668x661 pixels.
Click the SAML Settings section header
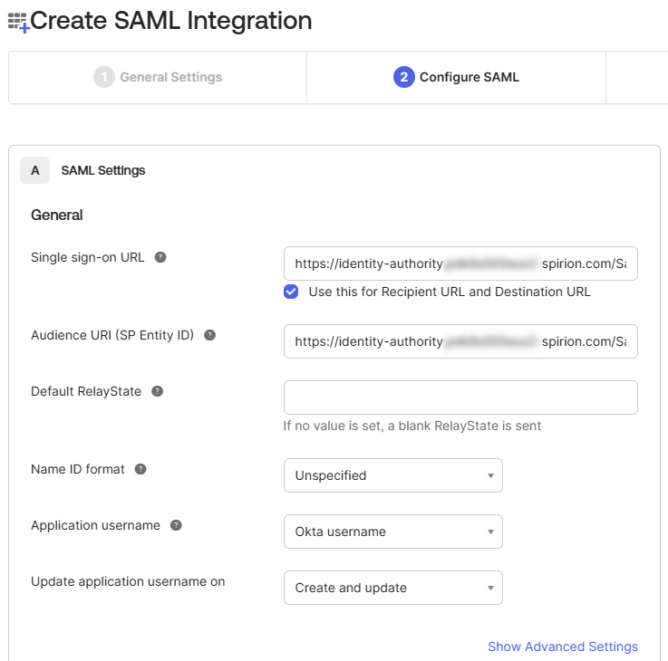[103, 170]
